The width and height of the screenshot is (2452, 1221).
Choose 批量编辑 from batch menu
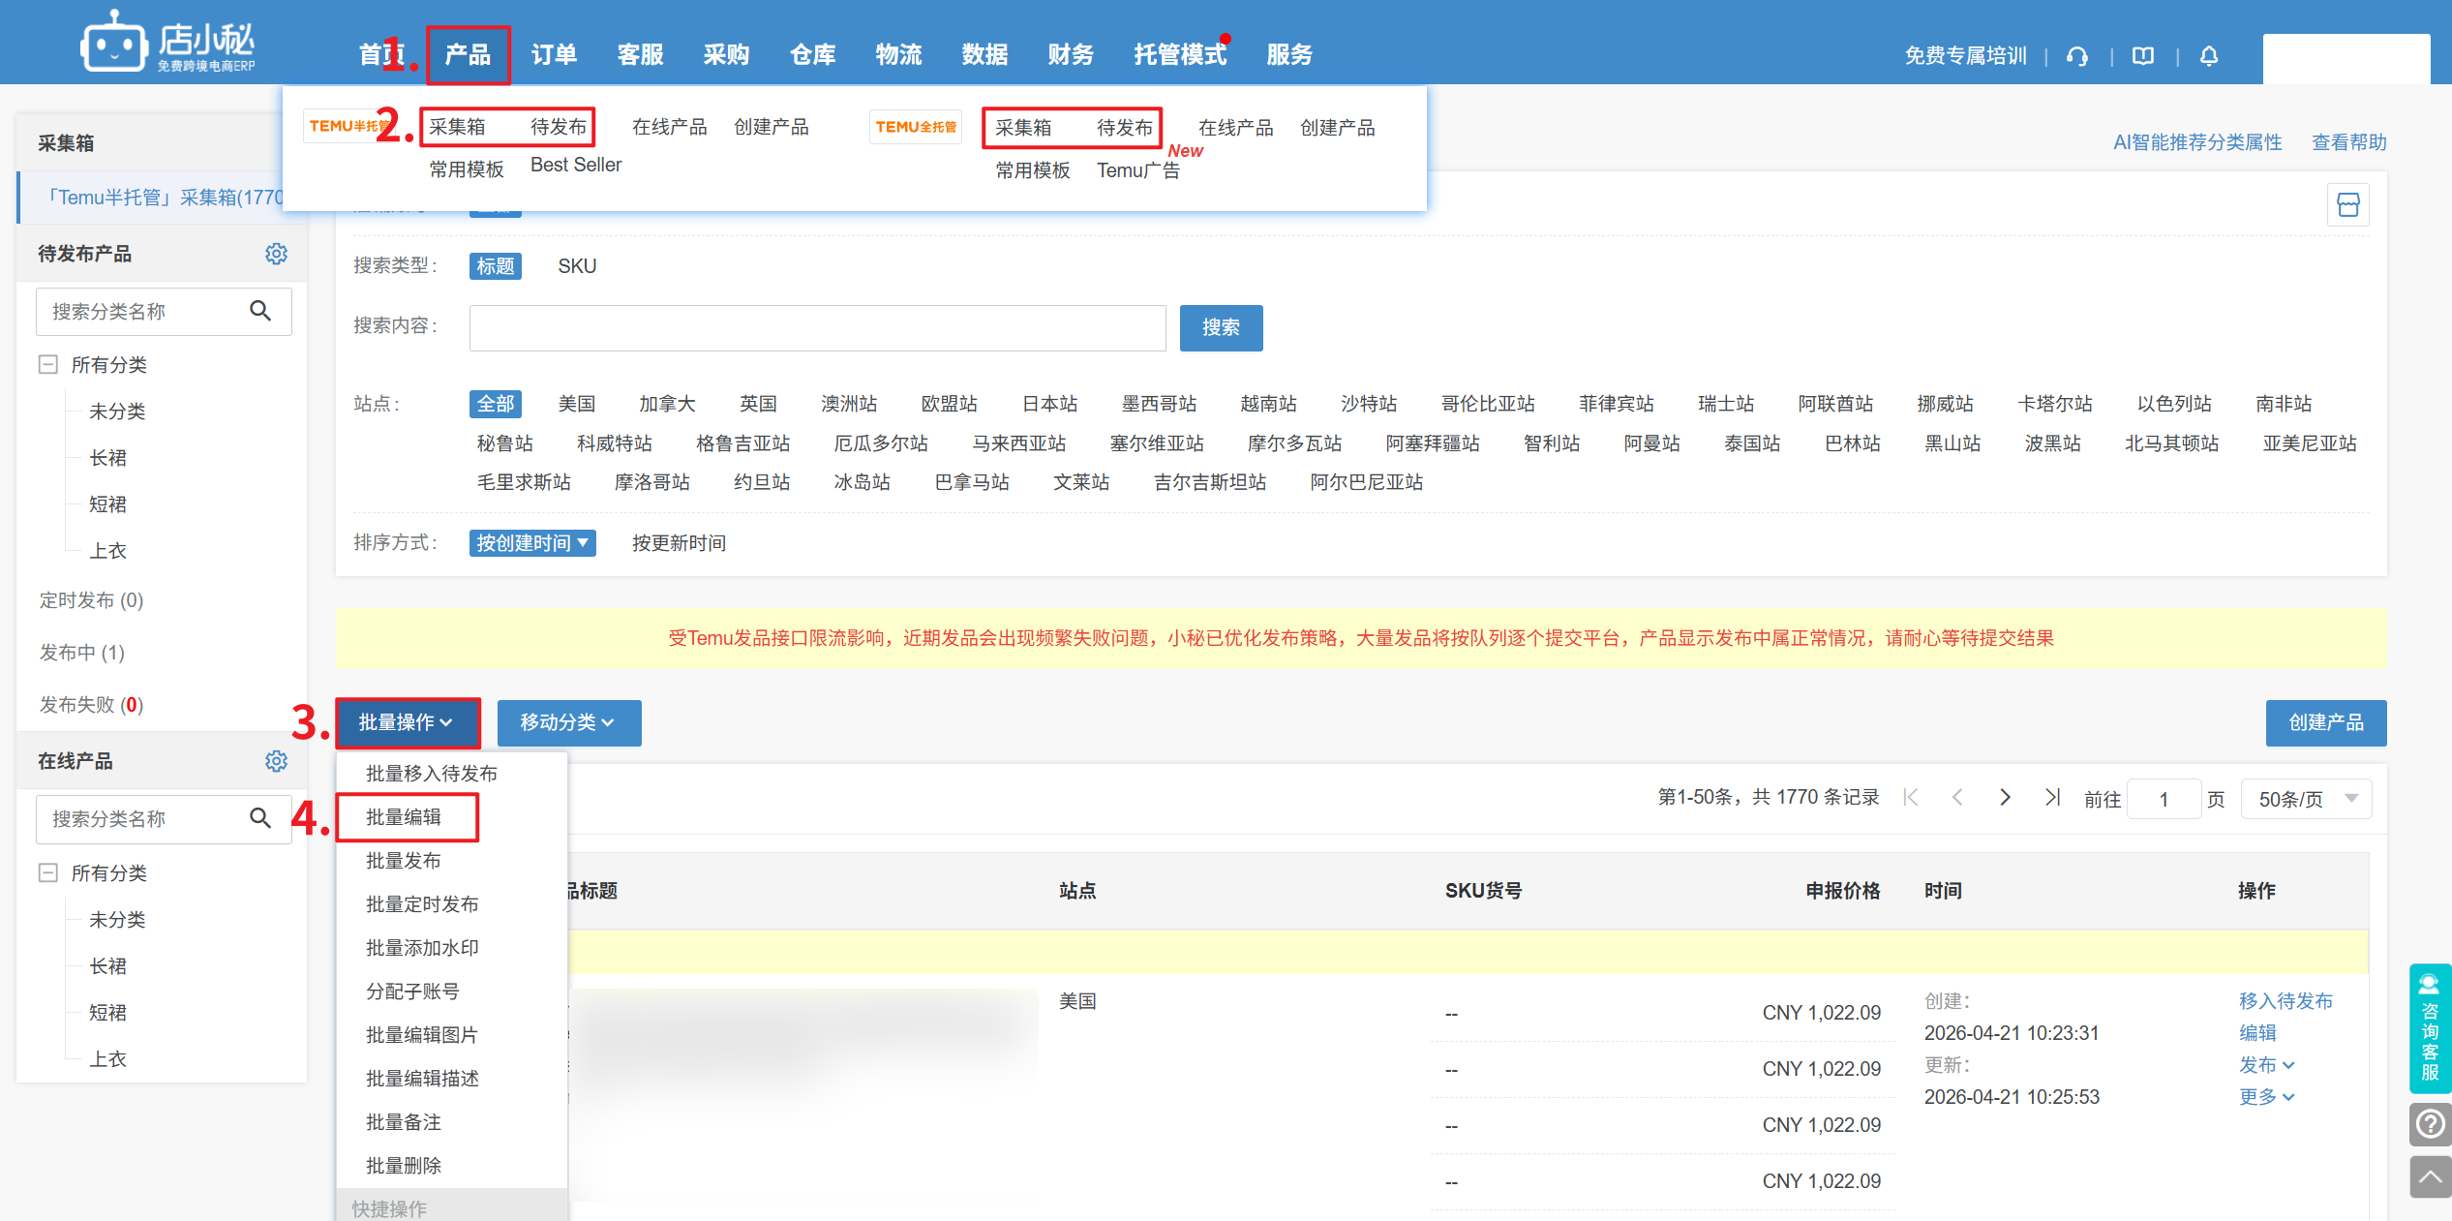click(x=404, y=817)
